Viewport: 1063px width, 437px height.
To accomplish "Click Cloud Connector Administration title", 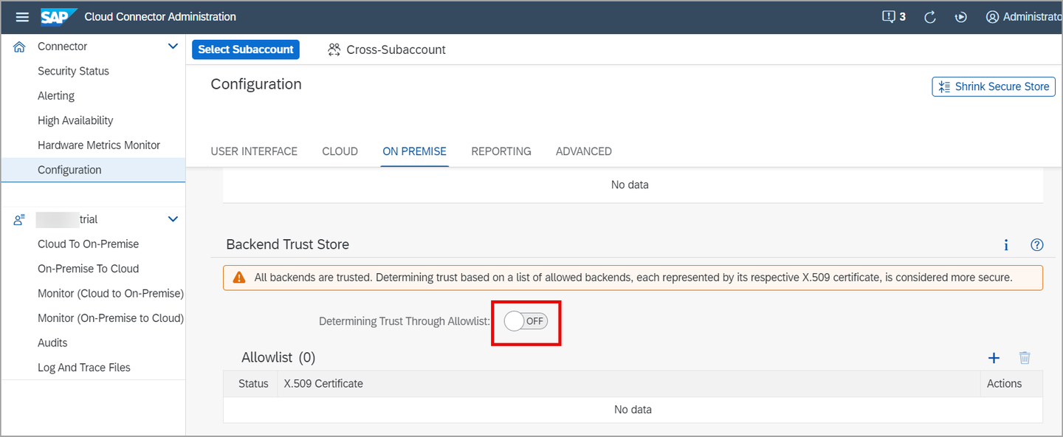I will coord(160,16).
